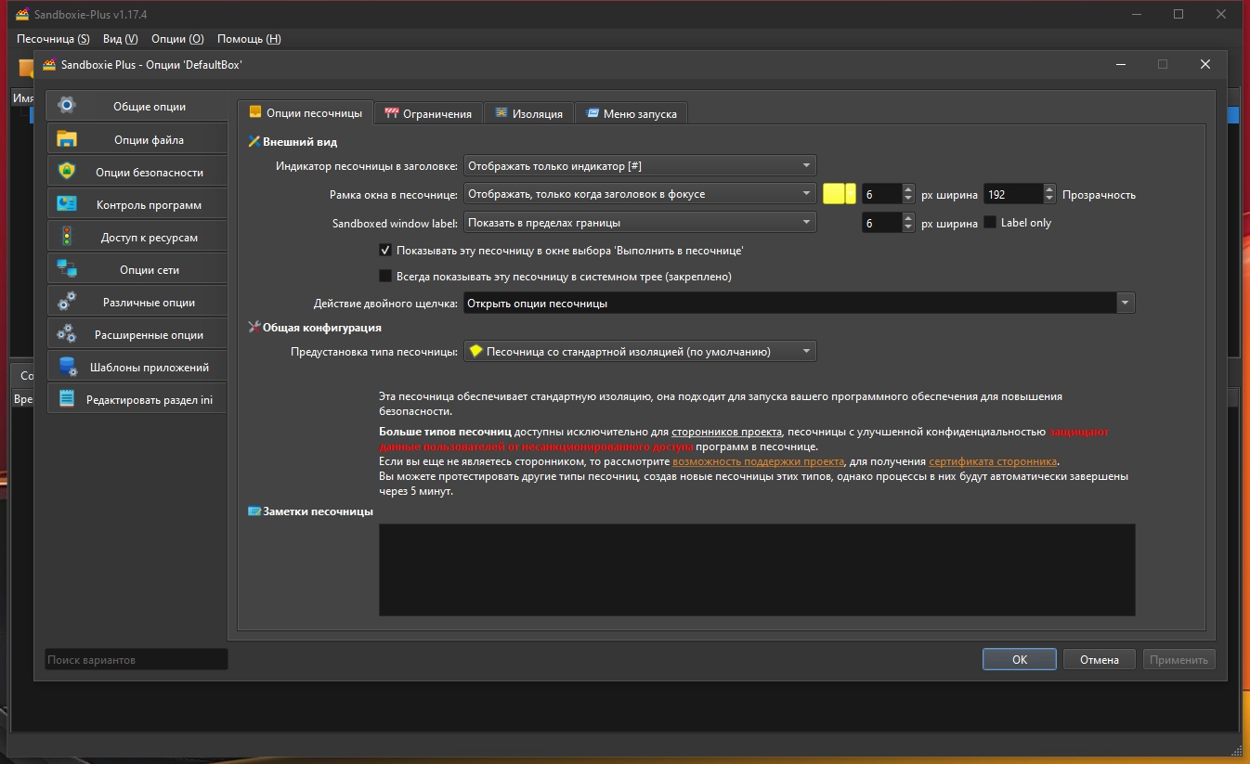Confirm settings with the OK button
1250x764 pixels.
click(x=1020, y=659)
